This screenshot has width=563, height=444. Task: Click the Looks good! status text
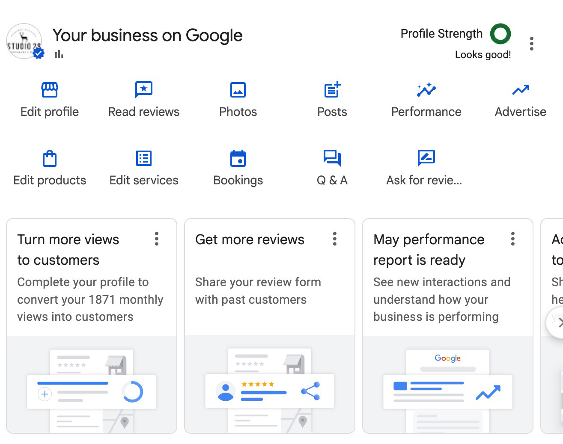point(483,55)
